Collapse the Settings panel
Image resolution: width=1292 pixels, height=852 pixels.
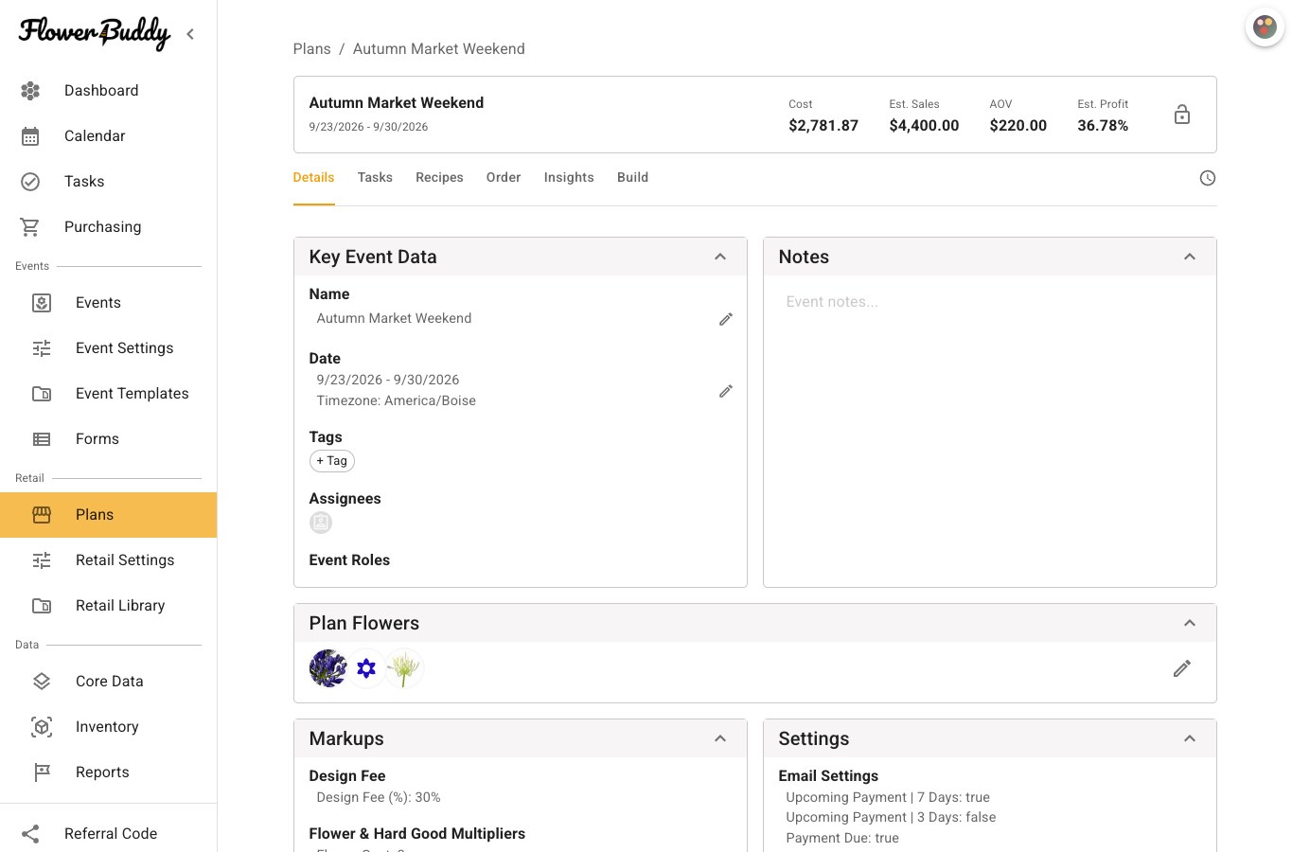pos(1190,738)
